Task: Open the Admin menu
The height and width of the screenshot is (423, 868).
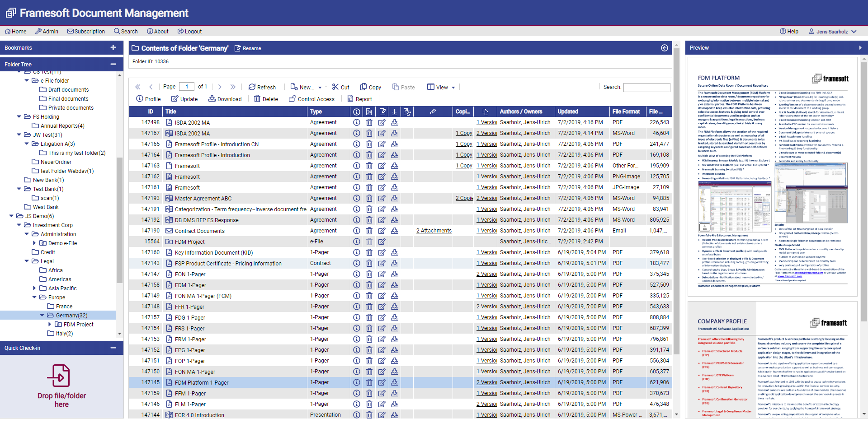Action: point(47,32)
